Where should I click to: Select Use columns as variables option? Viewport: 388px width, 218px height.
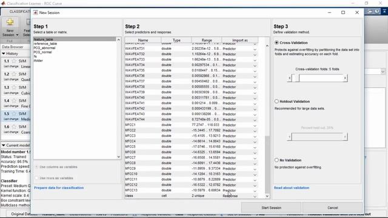pyautogui.click(x=36, y=167)
